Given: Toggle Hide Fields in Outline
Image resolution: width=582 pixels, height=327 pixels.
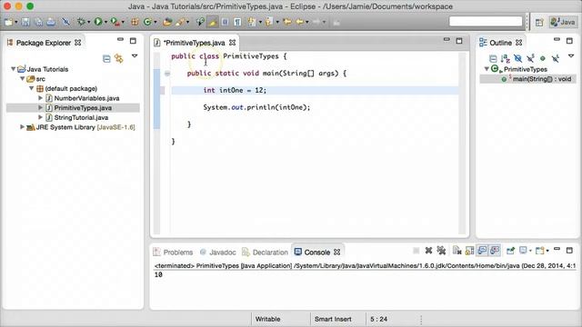Looking at the screenshot, I should 517,58.
